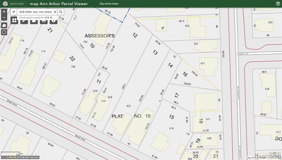Click the coordinate tool icon at bottom left

(2, 157)
